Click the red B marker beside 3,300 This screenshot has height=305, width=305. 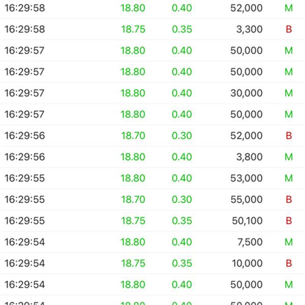tap(289, 29)
